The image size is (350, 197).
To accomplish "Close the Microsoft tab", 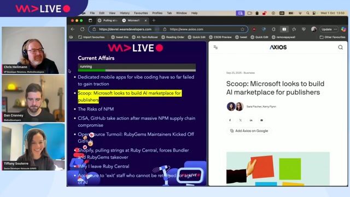I will [x=146, y=21].
